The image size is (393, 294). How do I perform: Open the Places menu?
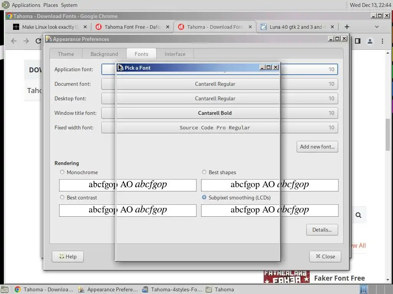pyautogui.click(x=50, y=5)
